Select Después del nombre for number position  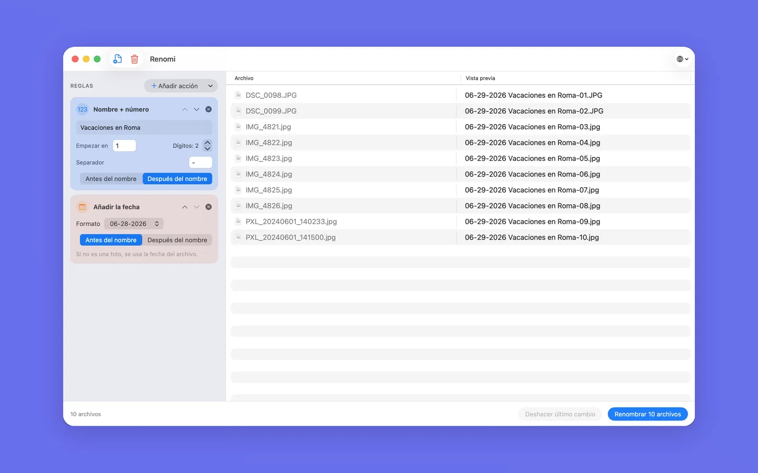click(177, 179)
